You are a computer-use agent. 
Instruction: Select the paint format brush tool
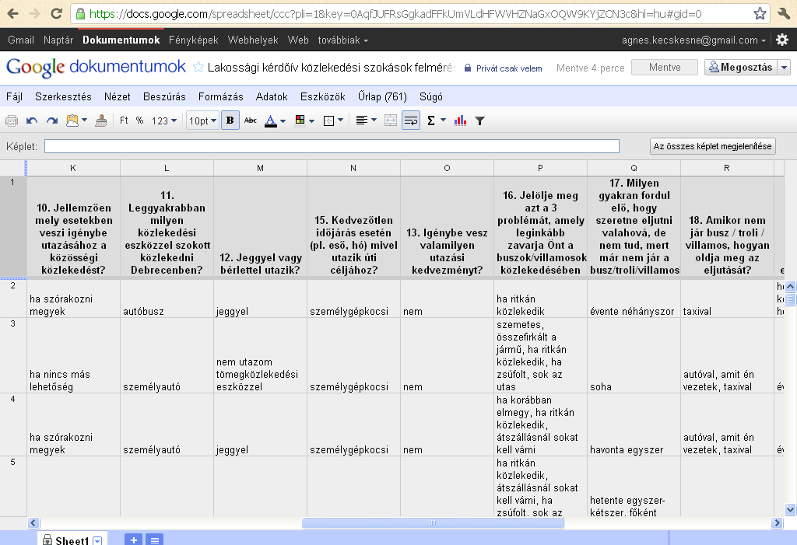point(100,121)
